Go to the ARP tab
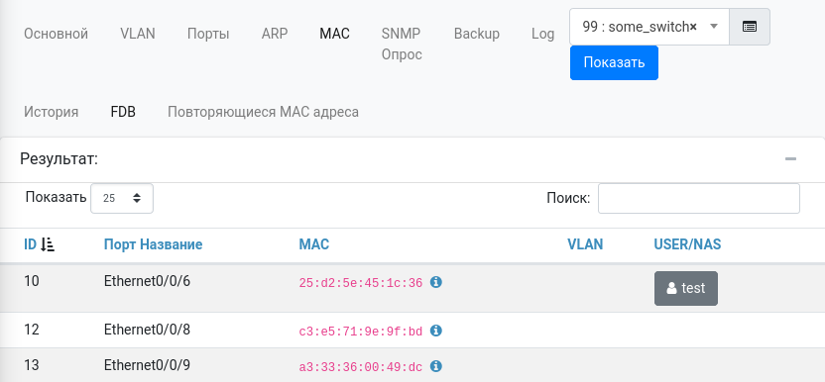Image resolution: width=825 pixels, height=382 pixels. pos(275,34)
